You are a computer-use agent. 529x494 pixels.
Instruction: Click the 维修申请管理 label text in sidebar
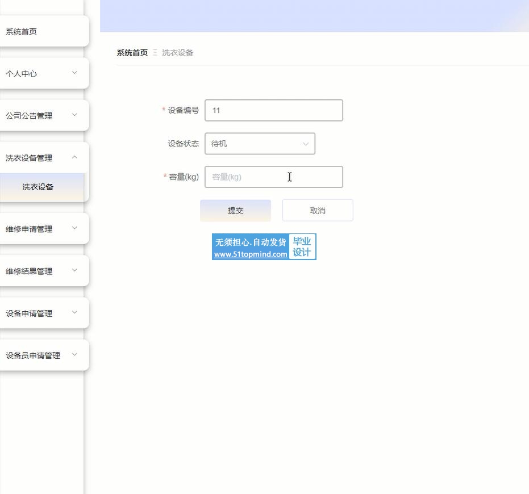click(29, 229)
